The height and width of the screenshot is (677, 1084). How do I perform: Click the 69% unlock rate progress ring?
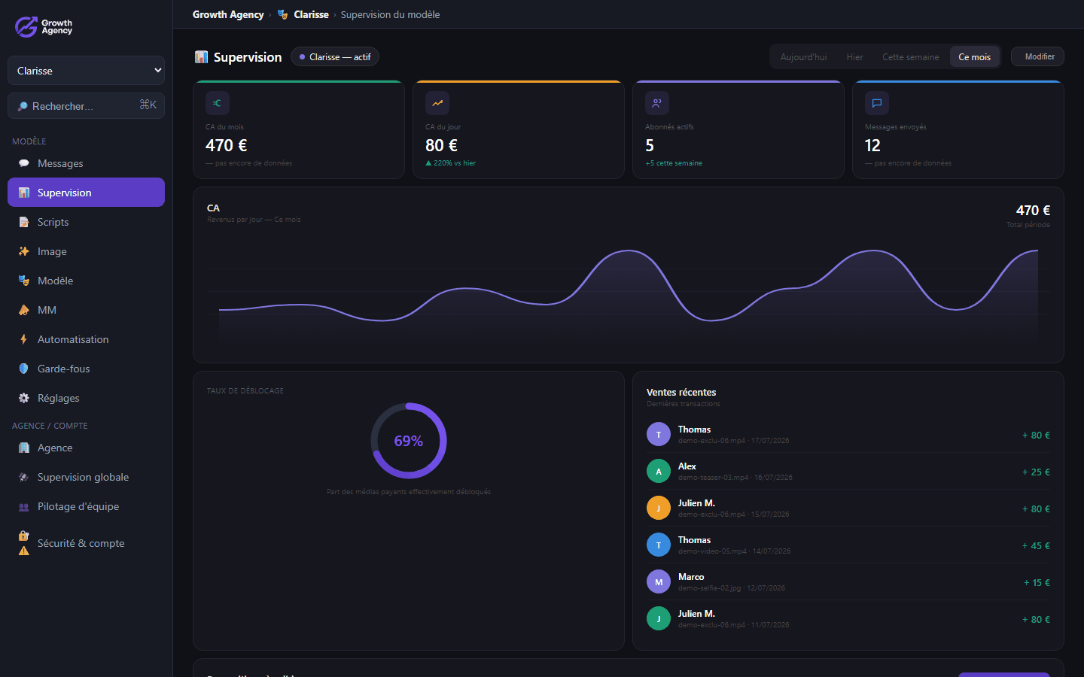409,441
